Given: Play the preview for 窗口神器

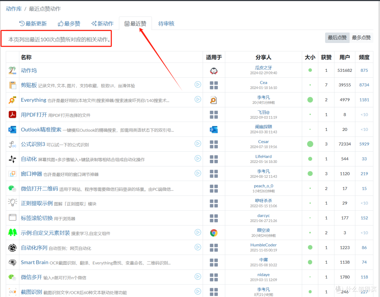Looking at the screenshot, I should pos(198,173).
